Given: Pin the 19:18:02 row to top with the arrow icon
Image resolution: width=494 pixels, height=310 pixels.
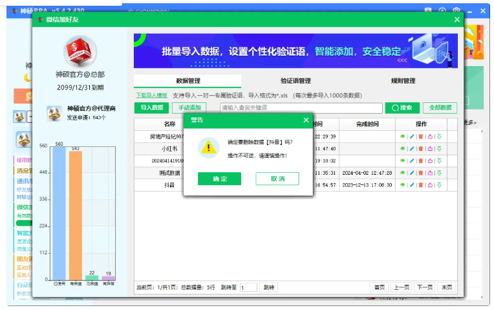Looking at the screenshot, I should [439, 161].
